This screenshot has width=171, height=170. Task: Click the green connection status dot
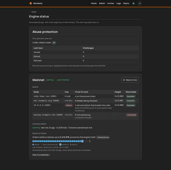pyautogui.click(x=134, y=4)
